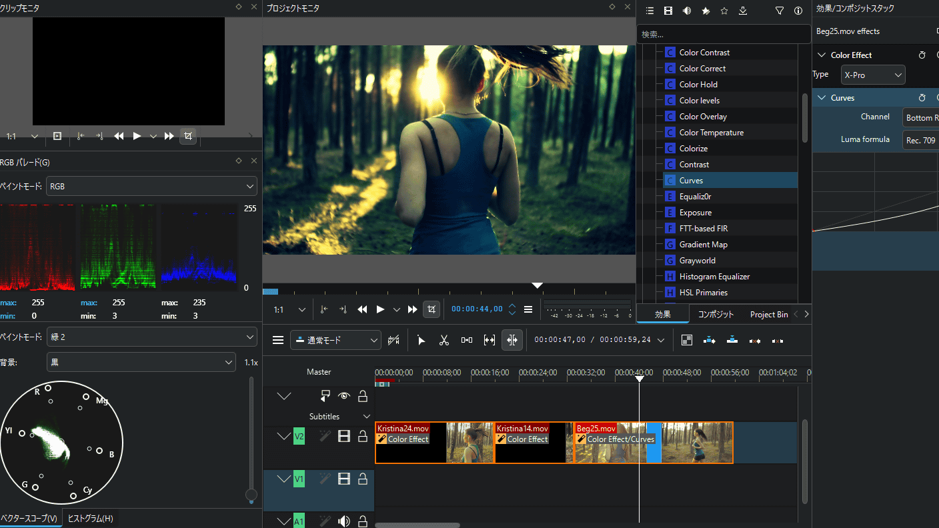Click the download effects icon

click(x=743, y=11)
